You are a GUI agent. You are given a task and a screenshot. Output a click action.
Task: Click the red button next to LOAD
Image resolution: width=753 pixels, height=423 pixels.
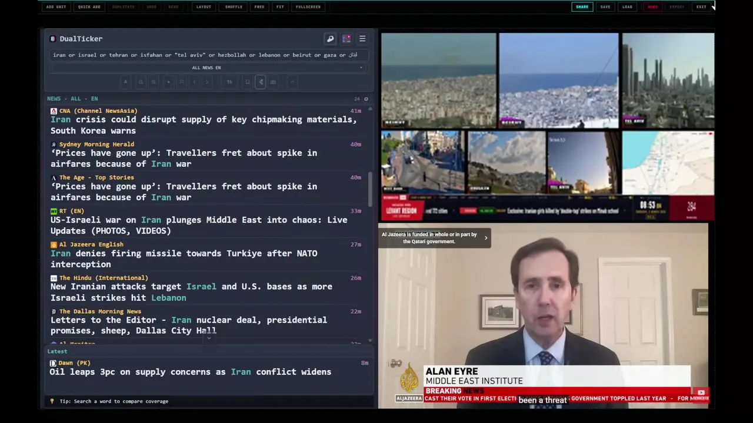click(x=652, y=7)
